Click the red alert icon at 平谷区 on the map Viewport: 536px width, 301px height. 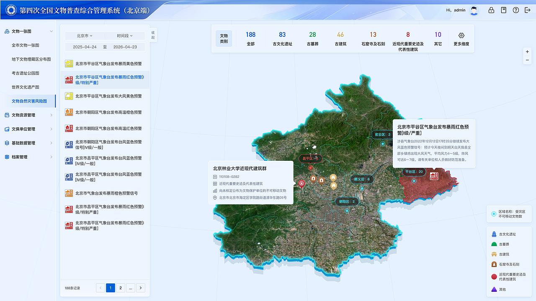pos(433,177)
